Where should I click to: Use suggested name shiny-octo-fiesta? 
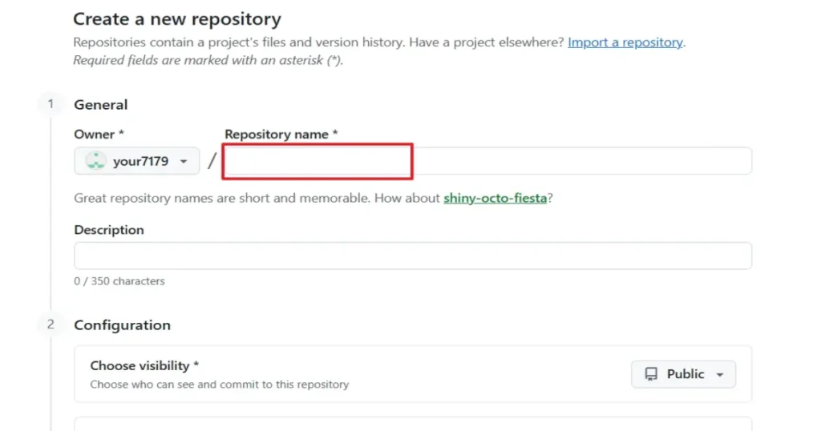[x=495, y=198]
